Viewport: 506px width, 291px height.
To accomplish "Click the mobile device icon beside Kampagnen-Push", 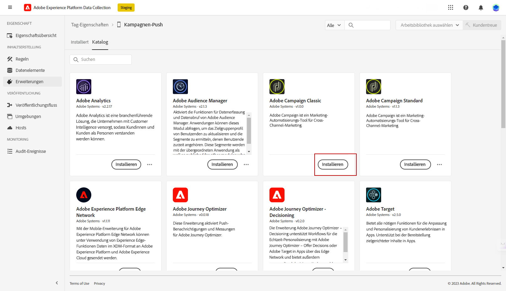I will pyautogui.click(x=119, y=24).
